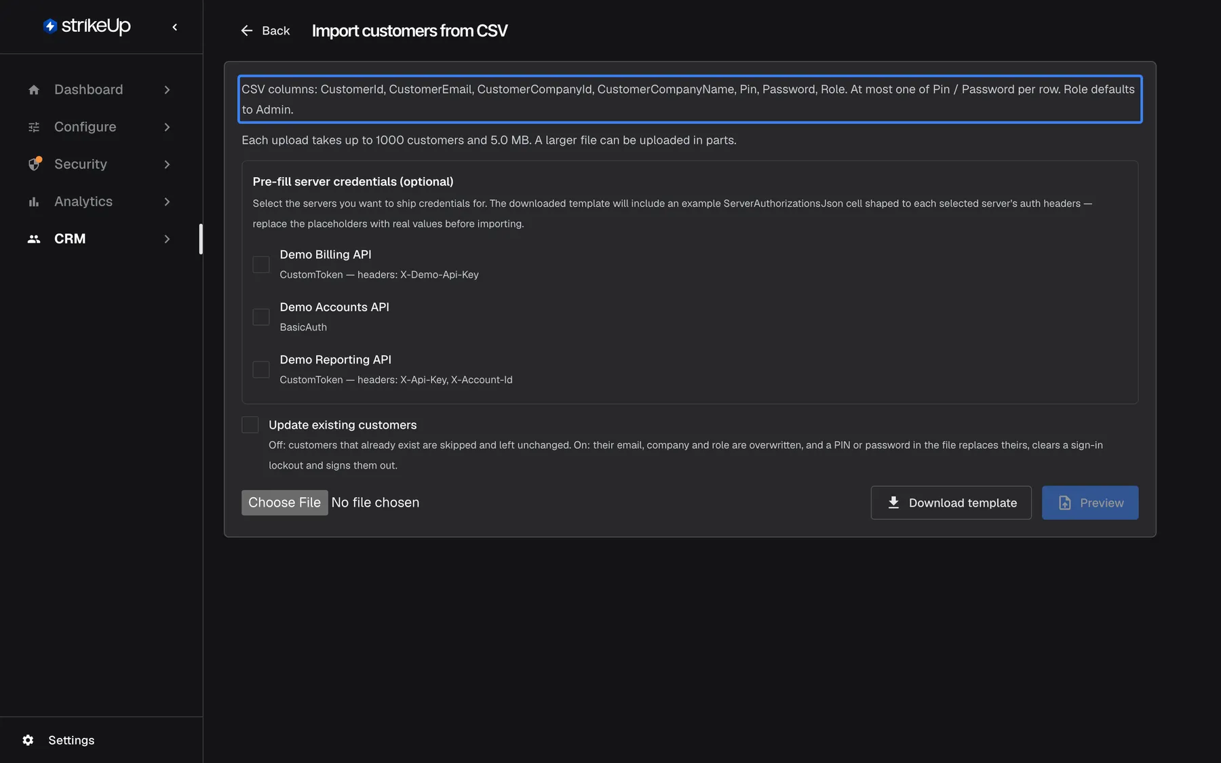1221x763 pixels.
Task: Check the Demo Reporting API checkbox
Action: (x=261, y=370)
